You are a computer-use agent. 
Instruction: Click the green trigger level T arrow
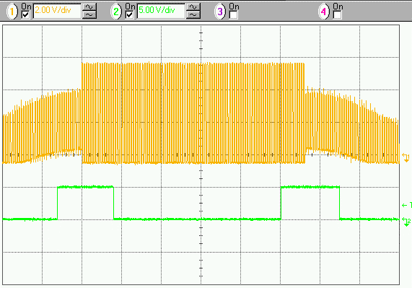406,205
